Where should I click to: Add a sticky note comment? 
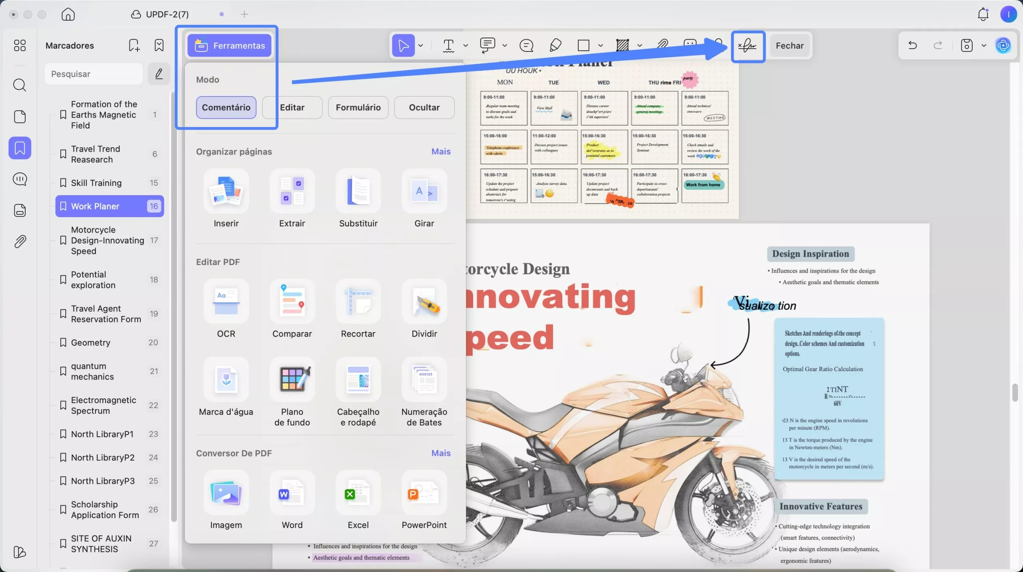pyautogui.click(x=526, y=46)
